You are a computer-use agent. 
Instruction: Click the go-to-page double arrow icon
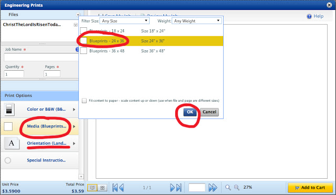click(x=213, y=188)
